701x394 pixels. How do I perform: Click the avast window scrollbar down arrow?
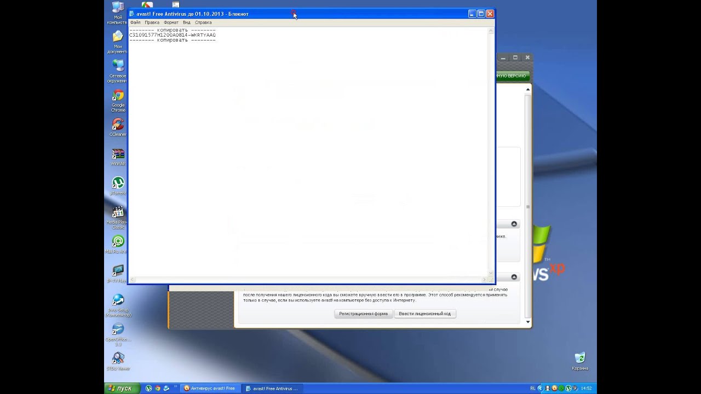528,322
